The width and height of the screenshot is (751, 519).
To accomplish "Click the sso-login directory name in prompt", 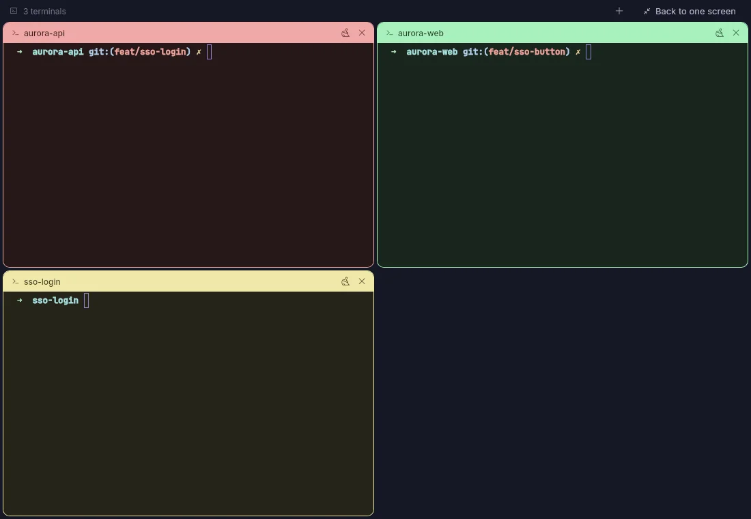I will (55, 300).
